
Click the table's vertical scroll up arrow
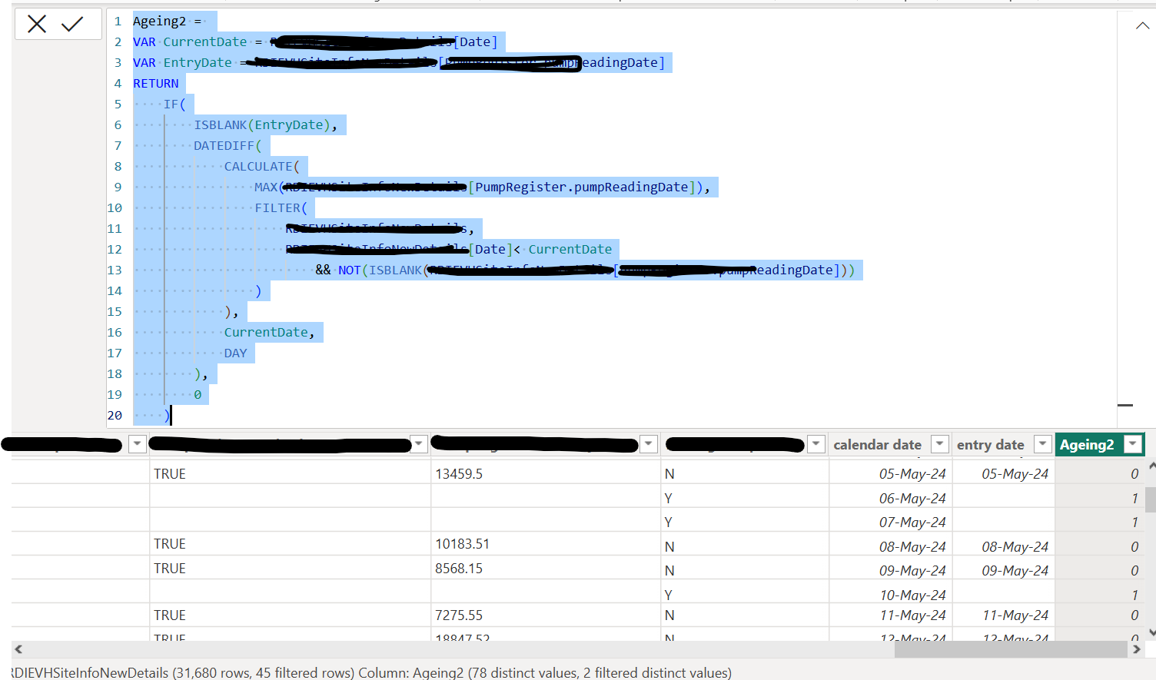(x=1151, y=466)
